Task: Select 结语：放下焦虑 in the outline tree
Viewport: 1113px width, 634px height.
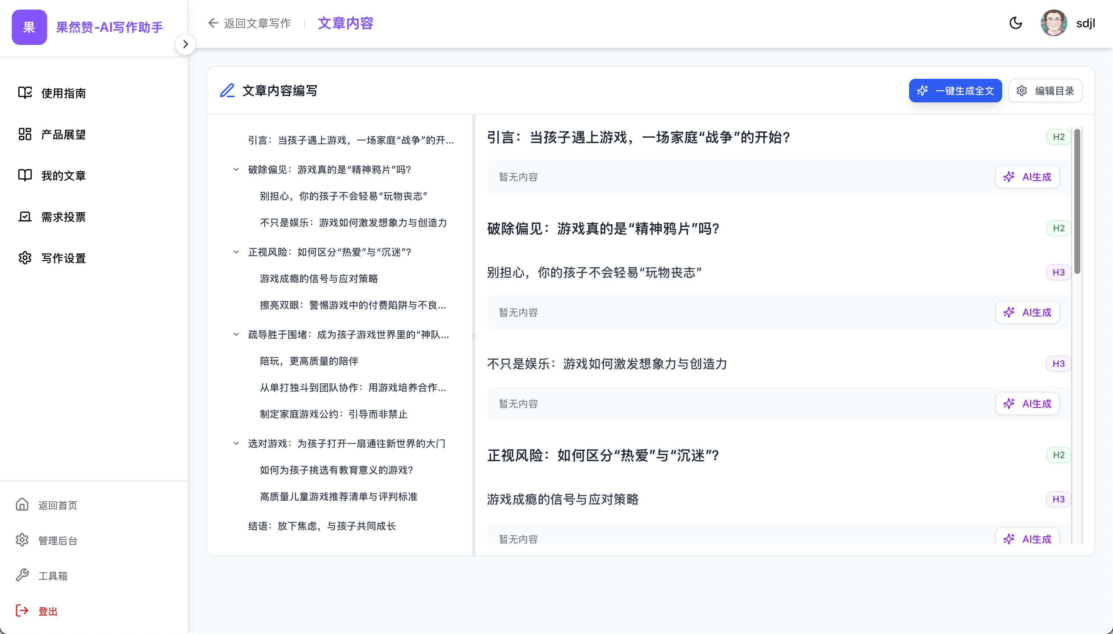Action: tap(322, 526)
